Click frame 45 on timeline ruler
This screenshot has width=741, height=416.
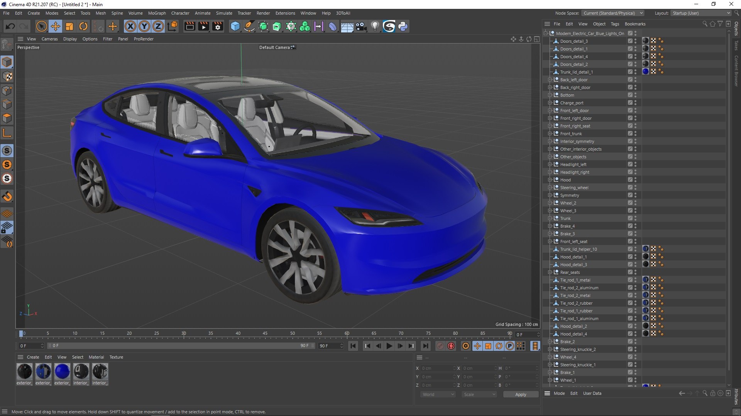pyautogui.click(x=265, y=333)
